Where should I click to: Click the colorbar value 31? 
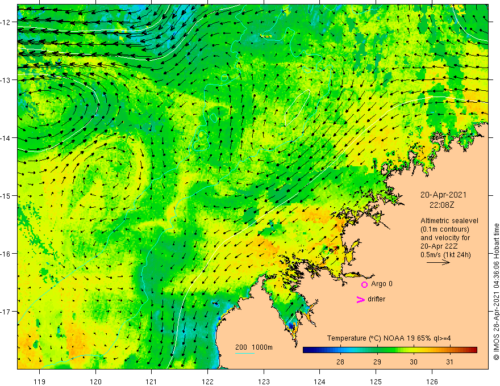[x=449, y=362]
